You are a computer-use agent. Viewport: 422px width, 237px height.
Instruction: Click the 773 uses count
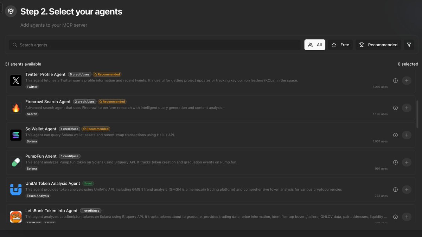click(x=381, y=196)
